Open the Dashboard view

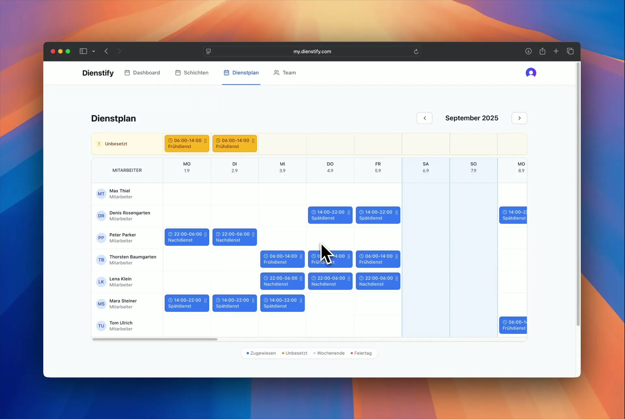tap(142, 73)
